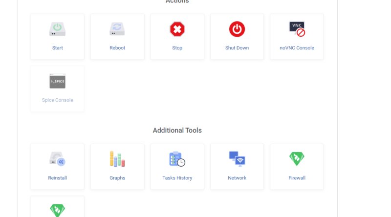Click the red Shut Down power icon
Screen dimensions: 391x217
[237, 29]
